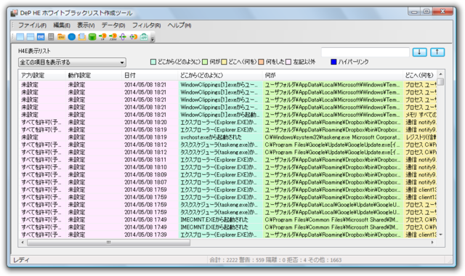The image size is (465, 276).
Task: Click the orange IP arrow toolbar icon
Action: coord(102,37)
